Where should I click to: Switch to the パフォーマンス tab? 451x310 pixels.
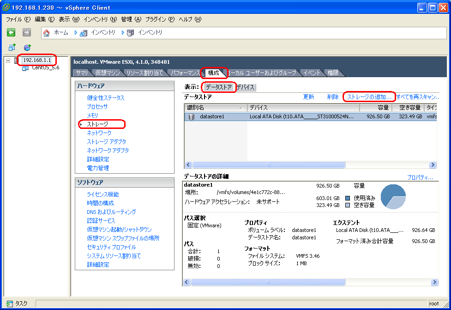click(x=185, y=73)
